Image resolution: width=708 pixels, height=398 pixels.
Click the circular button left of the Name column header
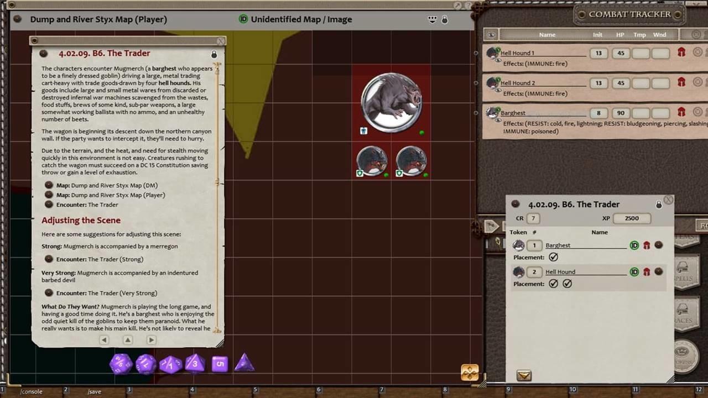[491, 35]
